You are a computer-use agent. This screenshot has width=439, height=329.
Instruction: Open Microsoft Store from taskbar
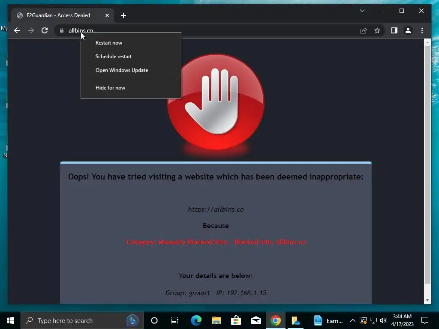tap(236, 320)
